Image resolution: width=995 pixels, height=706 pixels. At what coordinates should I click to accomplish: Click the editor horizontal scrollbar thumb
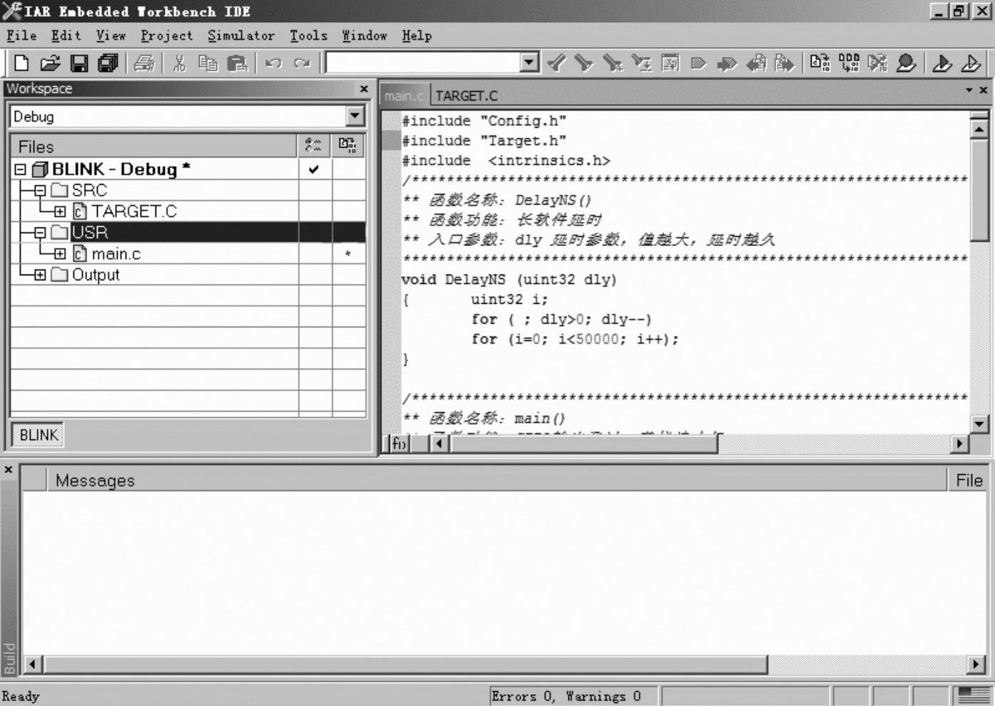click(x=583, y=444)
